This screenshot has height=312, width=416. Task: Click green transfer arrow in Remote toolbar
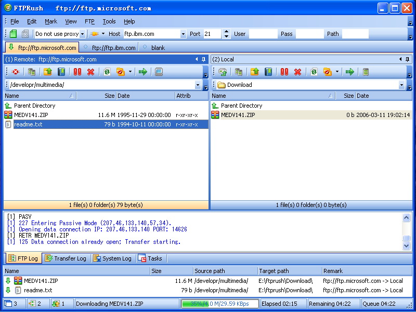[x=142, y=72]
